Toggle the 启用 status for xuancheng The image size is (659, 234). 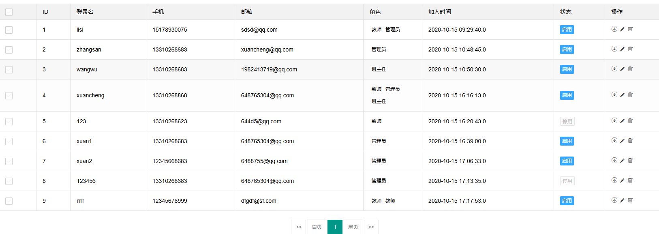coord(567,95)
